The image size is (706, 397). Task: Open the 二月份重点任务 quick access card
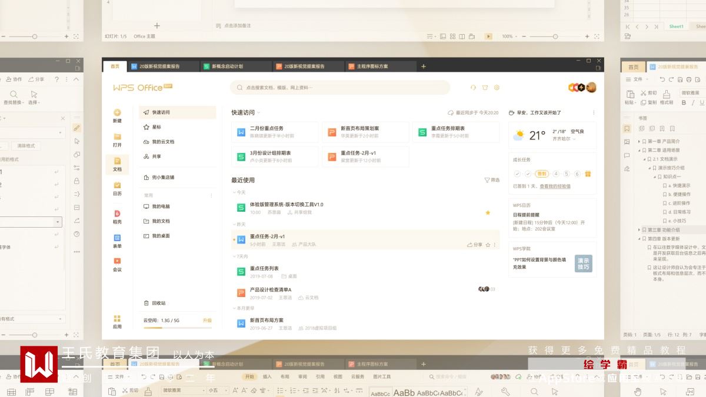(x=275, y=132)
